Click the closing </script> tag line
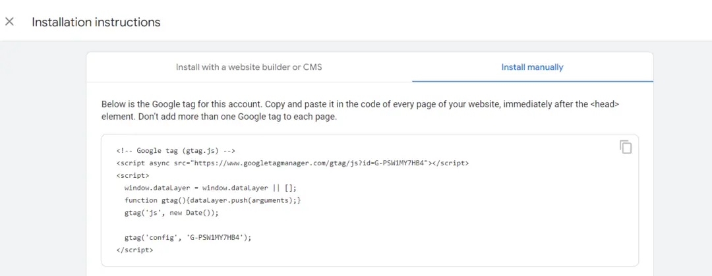 135,250
